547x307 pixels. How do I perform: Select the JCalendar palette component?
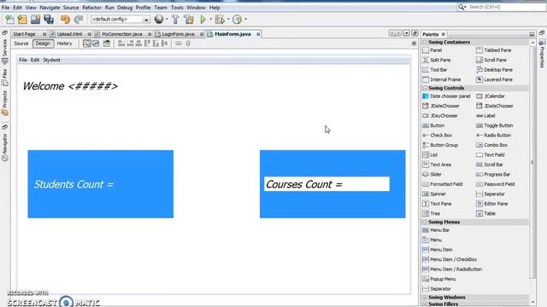[x=491, y=96]
